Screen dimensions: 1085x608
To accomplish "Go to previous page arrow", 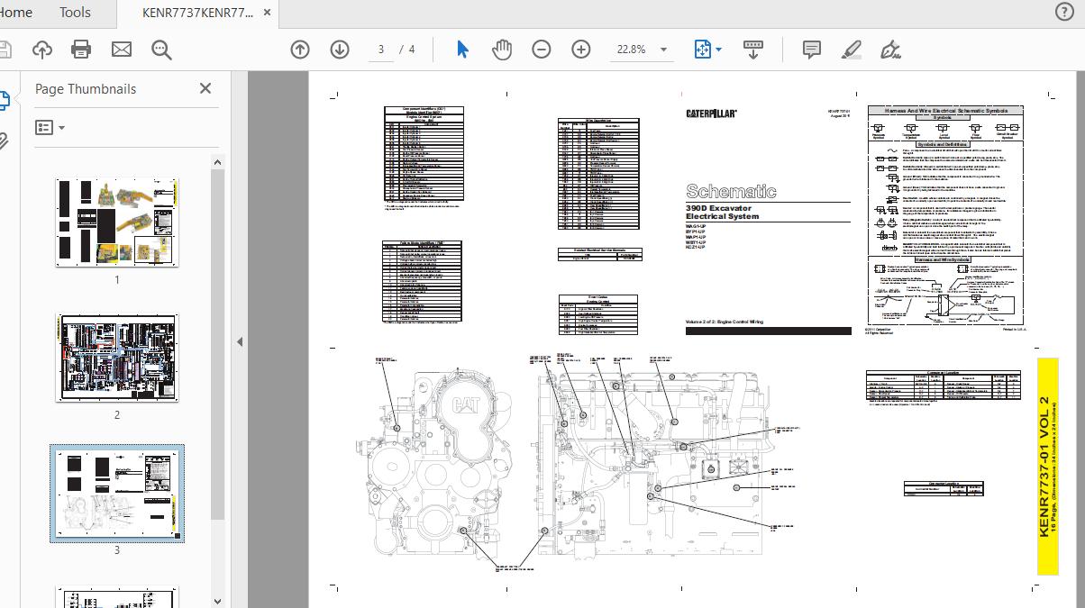I will (300, 50).
